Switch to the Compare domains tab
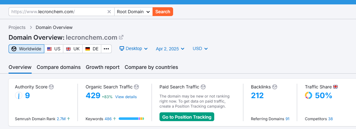 coord(59,67)
